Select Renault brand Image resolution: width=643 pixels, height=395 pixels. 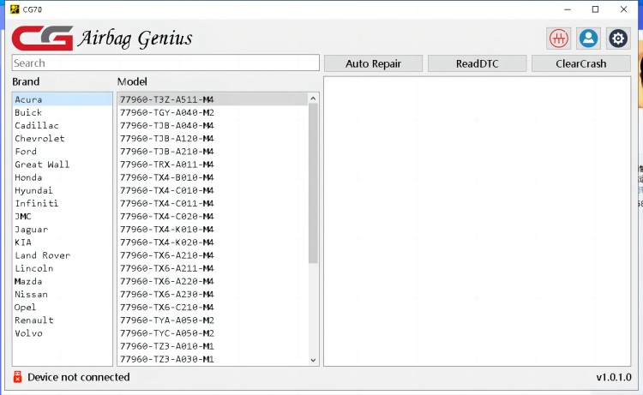click(63, 320)
